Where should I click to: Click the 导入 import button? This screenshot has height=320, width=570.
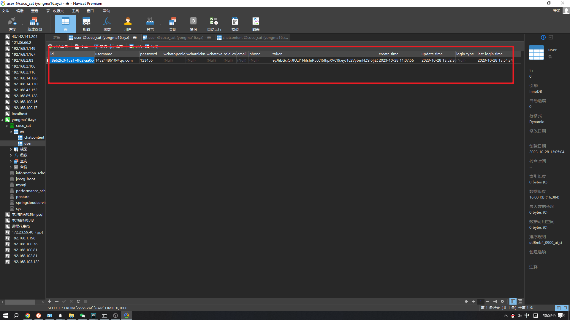136,47
